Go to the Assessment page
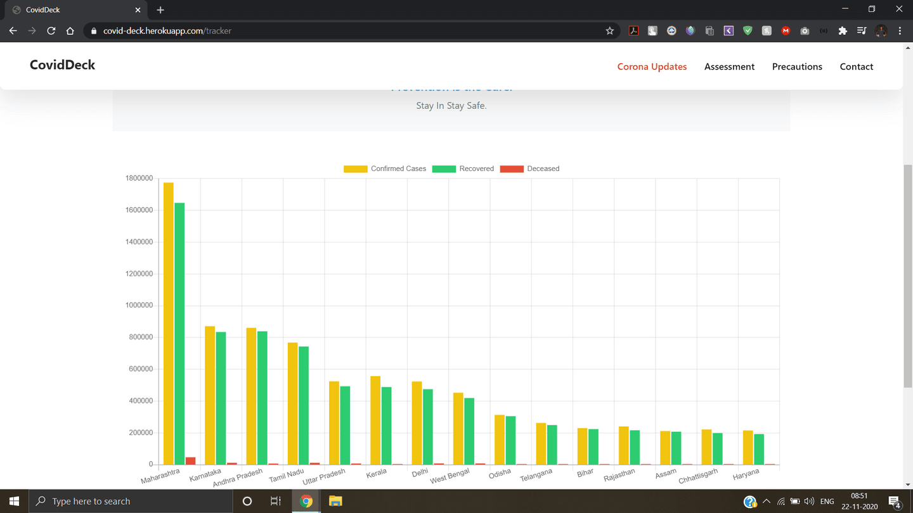Screen dimensions: 913x513 tap(729, 66)
